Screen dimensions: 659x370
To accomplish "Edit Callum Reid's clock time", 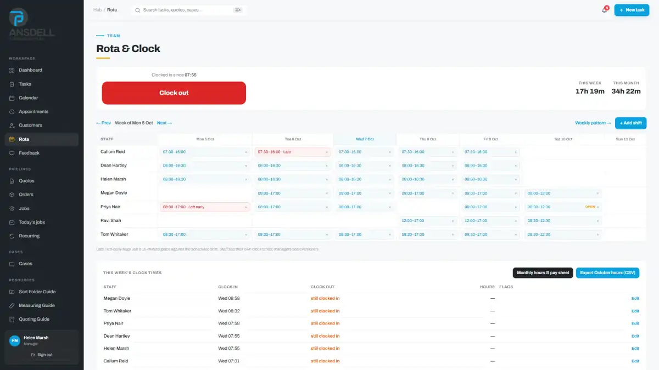I will pyautogui.click(x=635, y=361).
